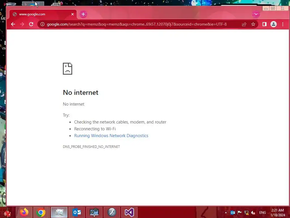Open the network status tray icon
Viewport: 290px width, 218px height.
click(246, 213)
